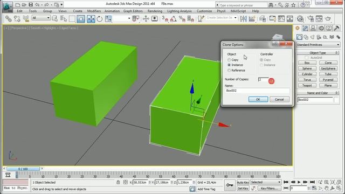Click the Mirror tool icon
This screenshot has width=345, height=194.
(x=243, y=19)
